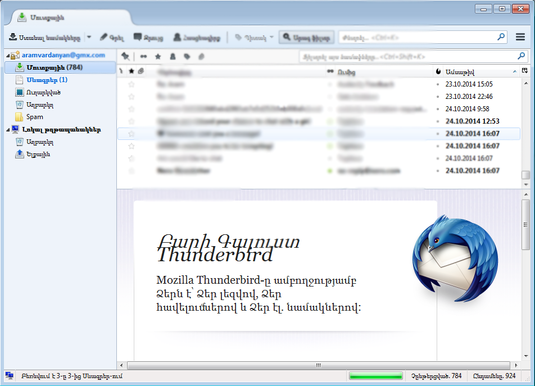This screenshot has width=535, height=386.
Task: Click the preview horizontal scroll-right arrow
Action: pyautogui.click(x=516, y=365)
